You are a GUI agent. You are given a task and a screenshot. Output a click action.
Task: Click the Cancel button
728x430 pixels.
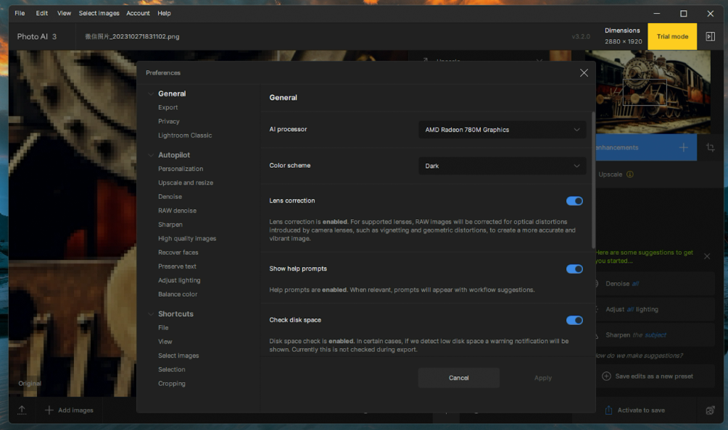point(458,378)
